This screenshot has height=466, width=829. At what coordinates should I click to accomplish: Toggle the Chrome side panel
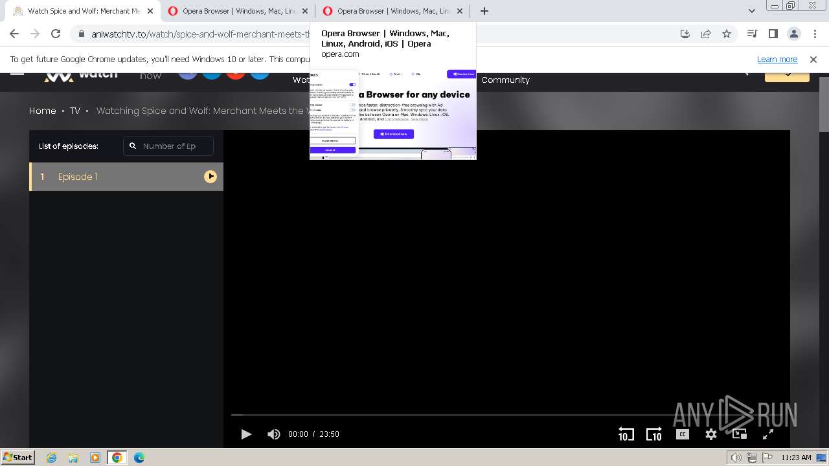coord(773,34)
